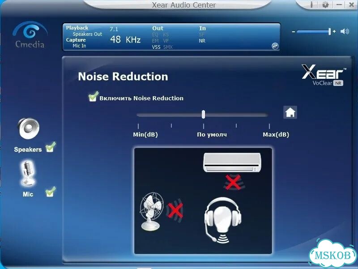This screenshot has width=358, height=269.
Task: Minimize the Xear Audio Center window
Action: (x=339, y=4)
